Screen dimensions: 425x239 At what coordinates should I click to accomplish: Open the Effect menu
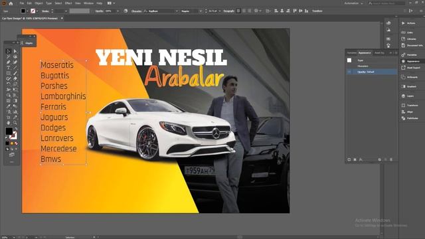pyautogui.click(x=68, y=3)
